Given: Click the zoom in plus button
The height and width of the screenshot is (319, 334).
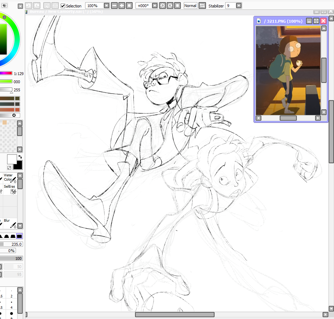Looking at the screenshot, I should (x=122, y=6).
